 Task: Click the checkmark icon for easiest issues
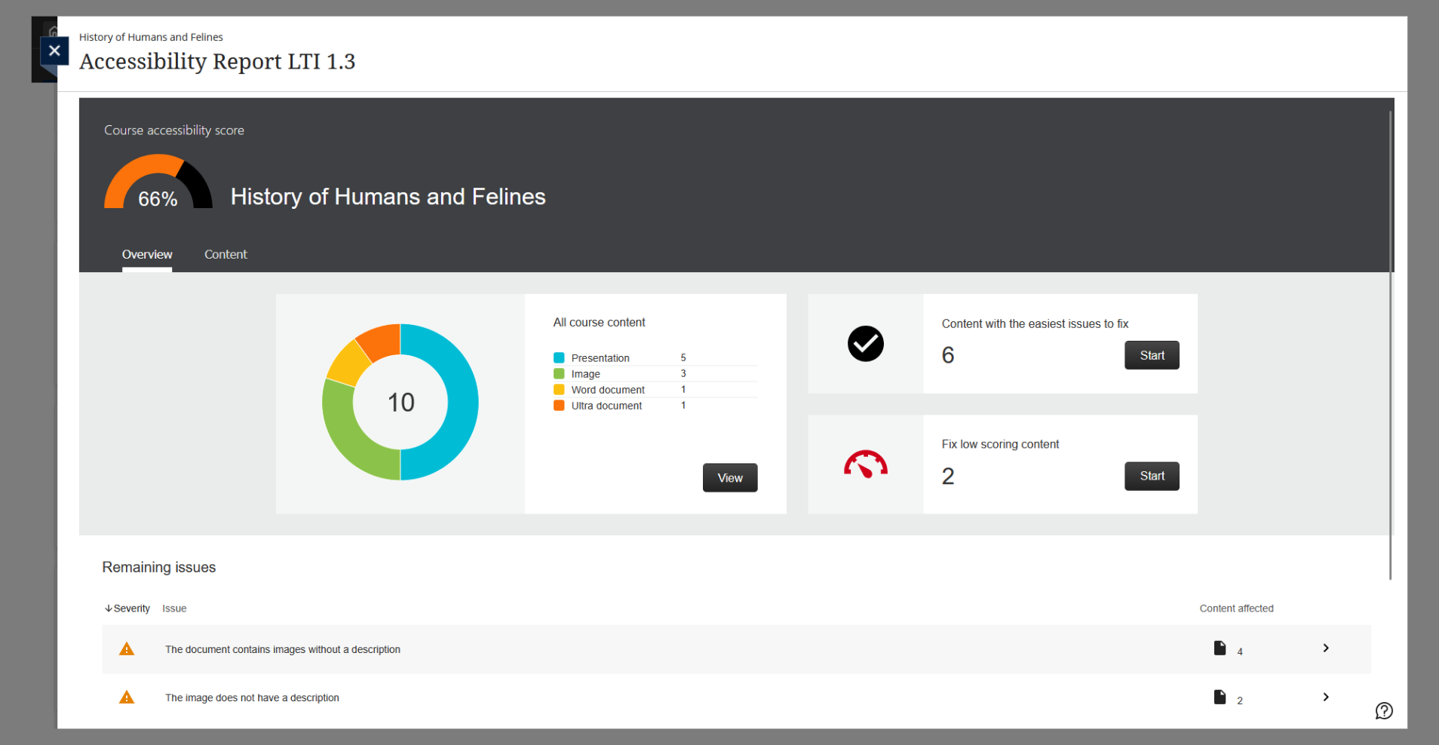[865, 344]
